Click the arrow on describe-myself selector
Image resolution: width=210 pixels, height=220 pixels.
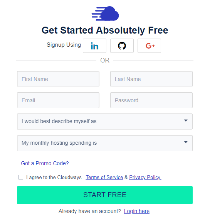pyautogui.click(x=186, y=120)
